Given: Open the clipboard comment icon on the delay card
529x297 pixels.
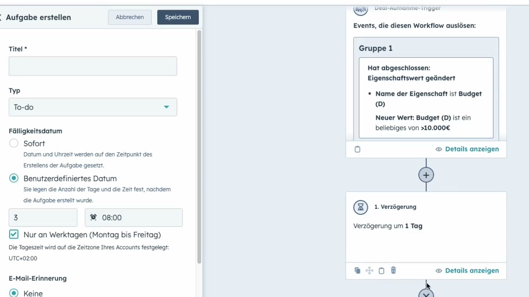Looking at the screenshot, I should pos(381,270).
